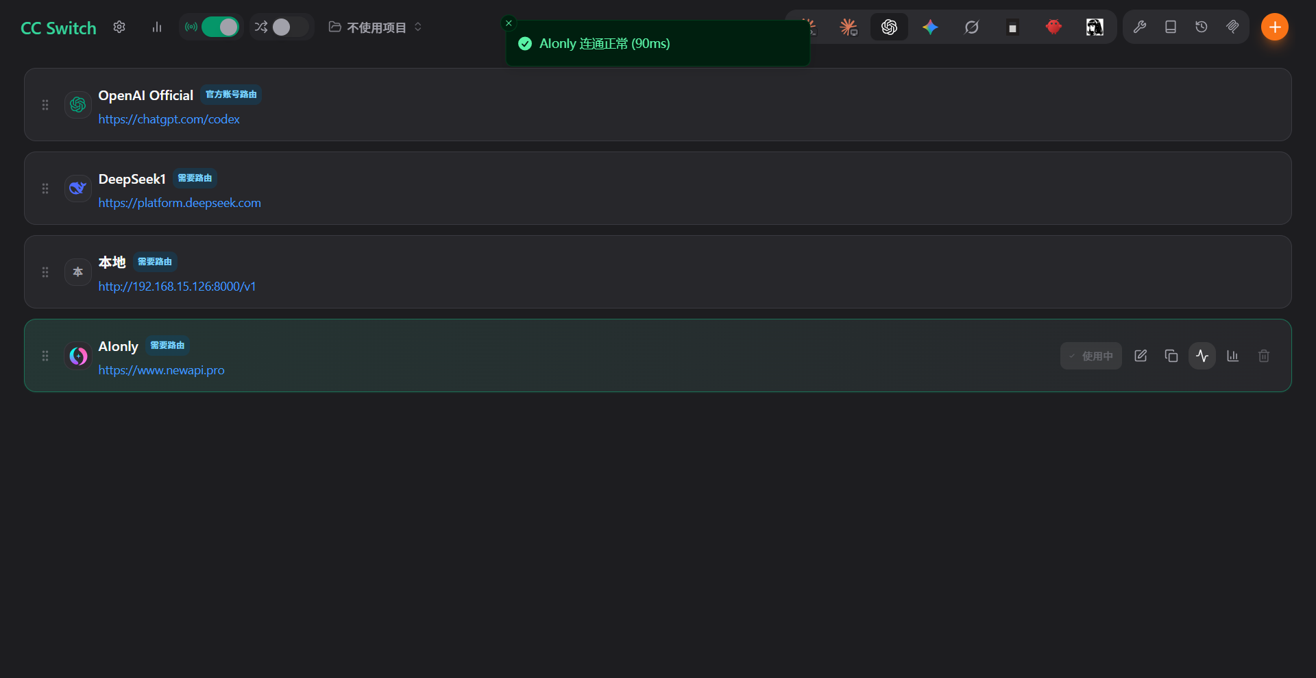This screenshot has width=1316, height=678.
Task: Open settings via the gear icon
Action: pos(119,27)
